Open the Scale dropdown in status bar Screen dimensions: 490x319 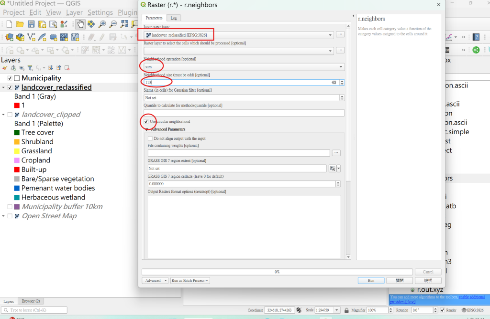336,310
